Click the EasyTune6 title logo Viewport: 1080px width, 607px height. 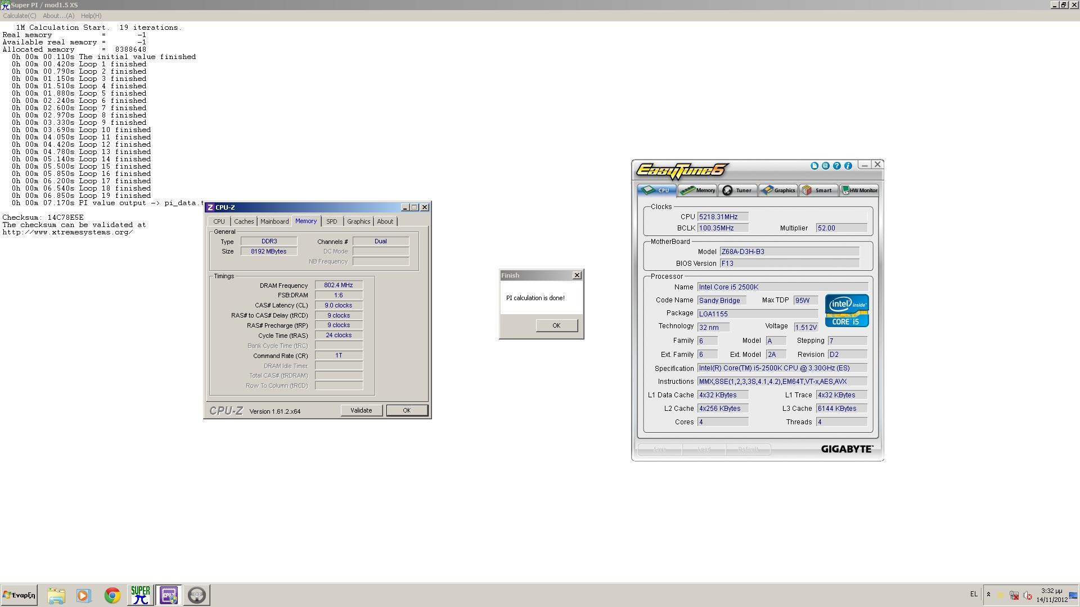pos(682,170)
